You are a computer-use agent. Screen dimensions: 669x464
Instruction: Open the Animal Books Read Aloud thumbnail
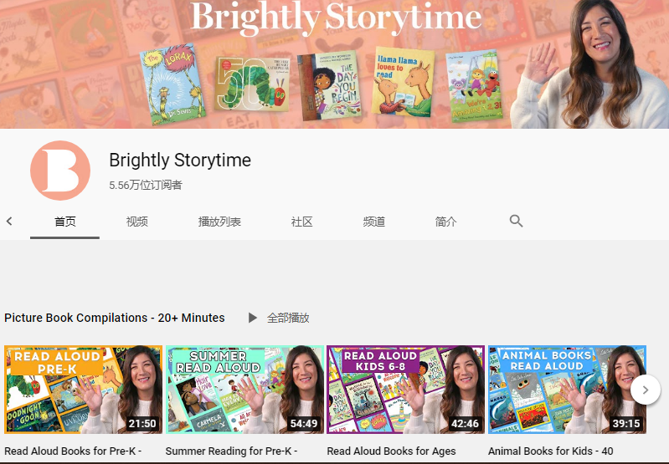567,390
